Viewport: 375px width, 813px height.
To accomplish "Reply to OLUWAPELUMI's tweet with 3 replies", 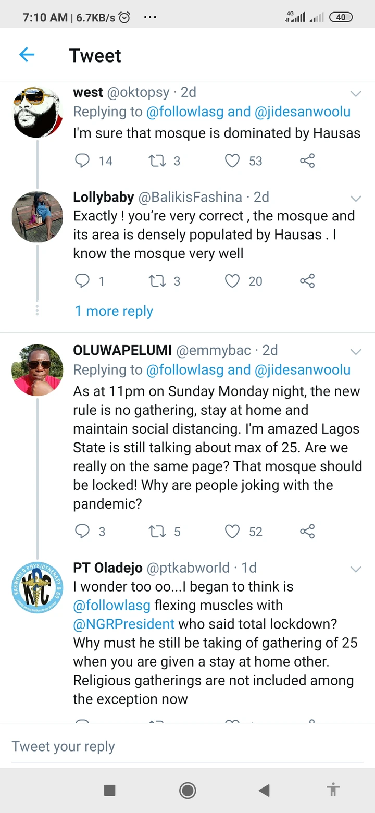I will [82, 531].
